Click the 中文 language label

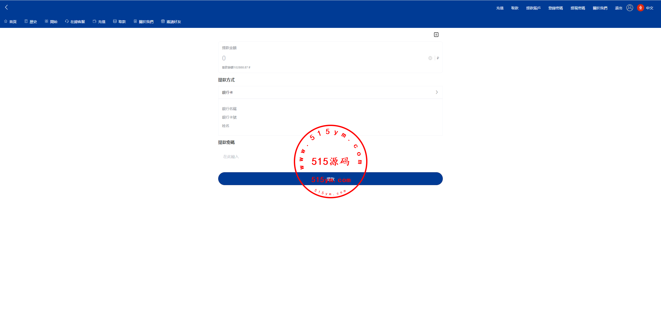point(650,8)
